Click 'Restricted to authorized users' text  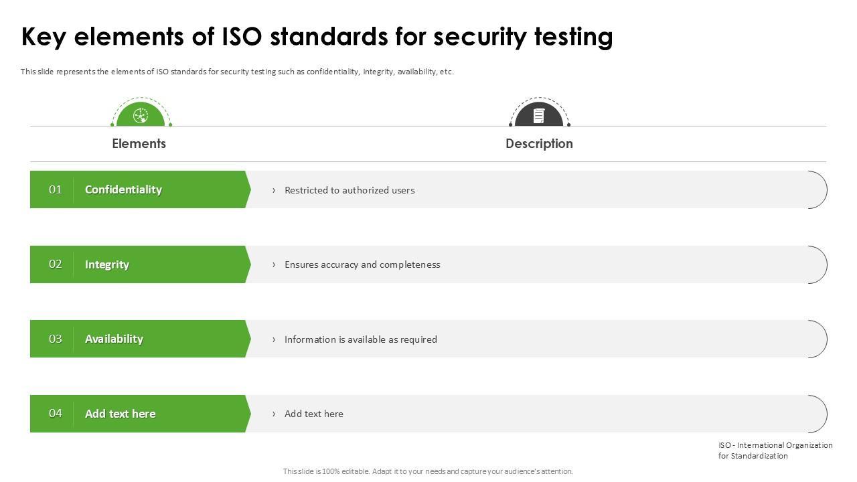[349, 190]
